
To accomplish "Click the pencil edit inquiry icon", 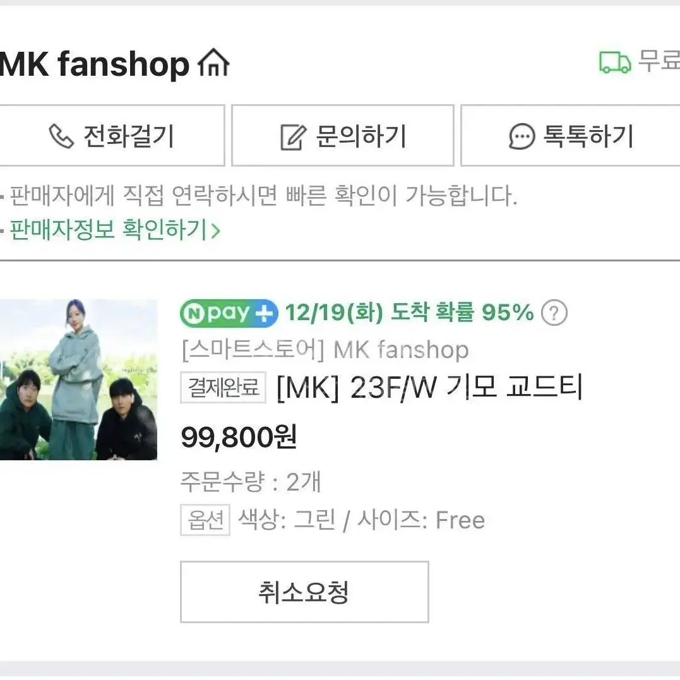I will pyautogui.click(x=293, y=136).
